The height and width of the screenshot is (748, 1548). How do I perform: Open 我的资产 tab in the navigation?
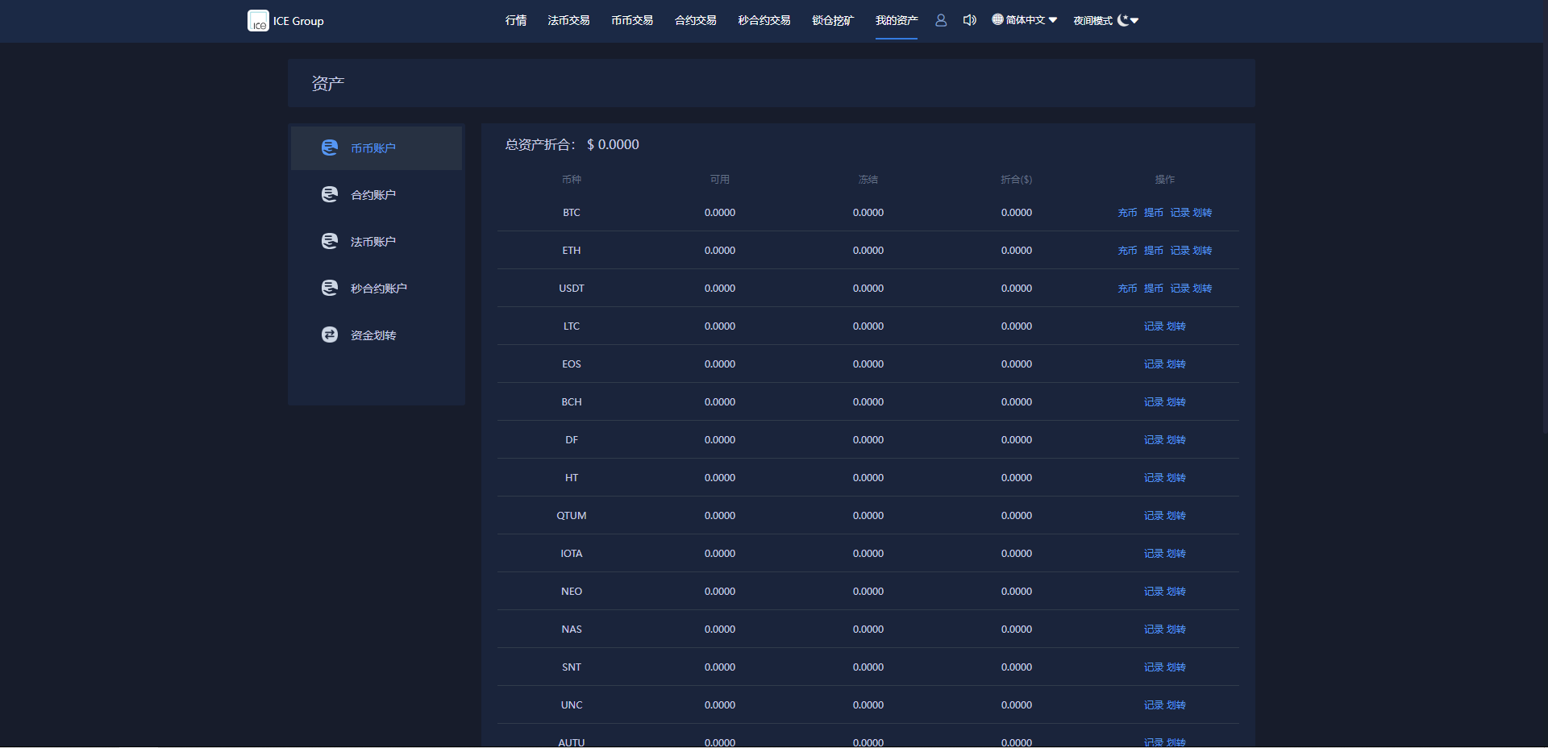(897, 20)
